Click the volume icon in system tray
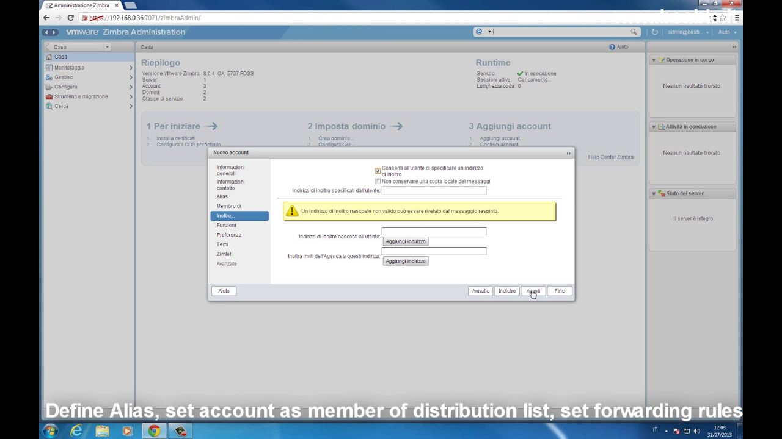Screen dimensions: 782x439 pos(696,431)
